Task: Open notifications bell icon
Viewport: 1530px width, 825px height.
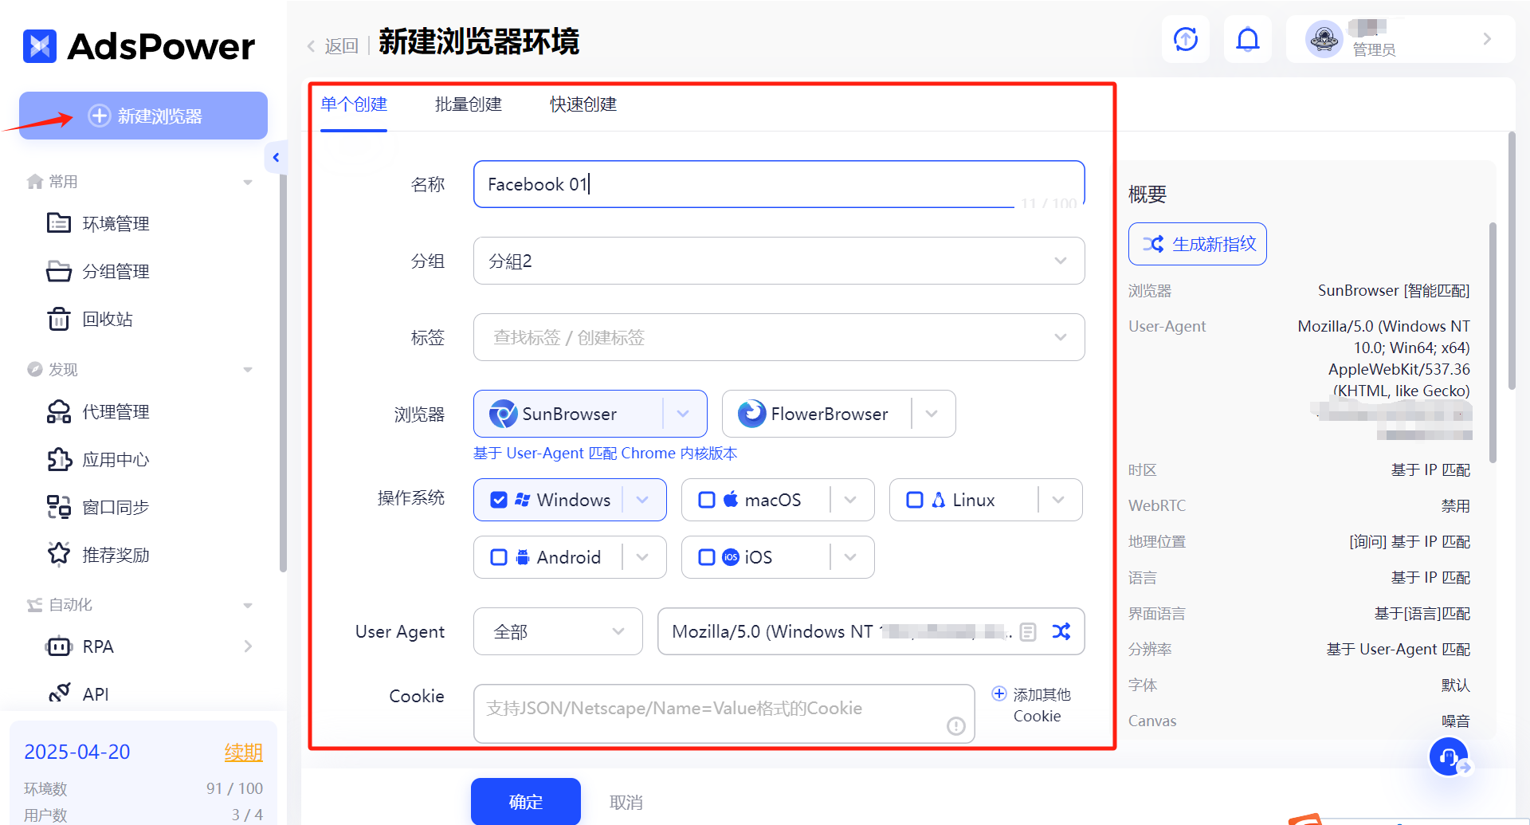Action: point(1248,39)
